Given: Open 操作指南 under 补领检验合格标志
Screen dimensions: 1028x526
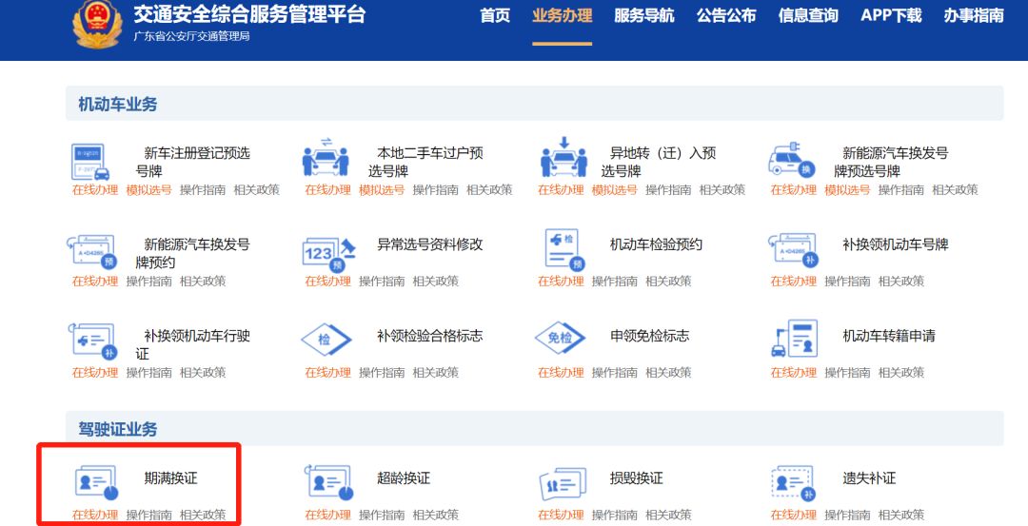Looking at the screenshot, I should point(382,373).
